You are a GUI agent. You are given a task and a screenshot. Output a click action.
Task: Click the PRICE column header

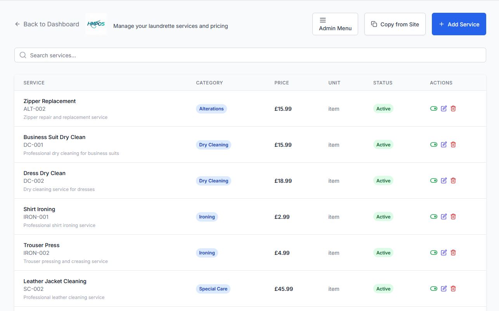(x=282, y=83)
